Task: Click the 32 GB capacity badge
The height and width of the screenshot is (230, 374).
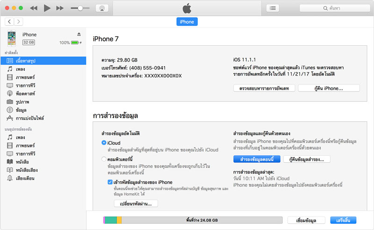Action: (29, 42)
